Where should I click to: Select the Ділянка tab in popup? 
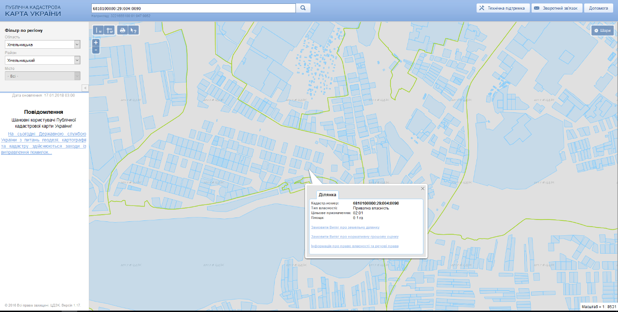tap(328, 194)
